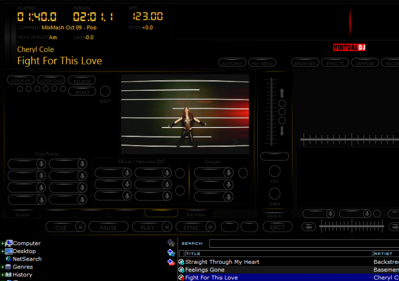The width and height of the screenshot is (399, 281).
Task: Click the red VirtualDJ logo
Action: tap(349, 47)
